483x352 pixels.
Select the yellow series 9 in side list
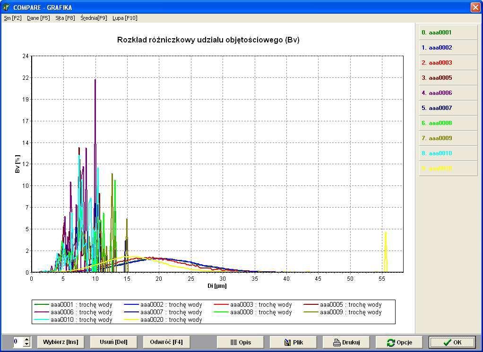(x=448, y=168)
